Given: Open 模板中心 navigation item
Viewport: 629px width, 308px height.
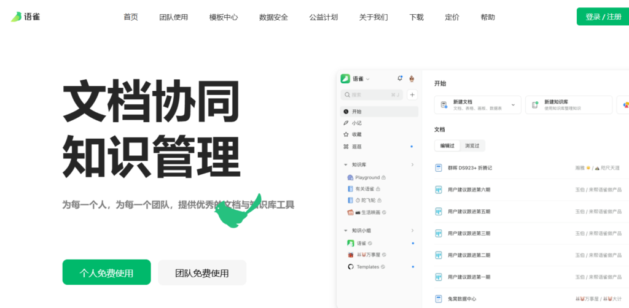Looking at the screenshot, I should [x=224, y=17].
